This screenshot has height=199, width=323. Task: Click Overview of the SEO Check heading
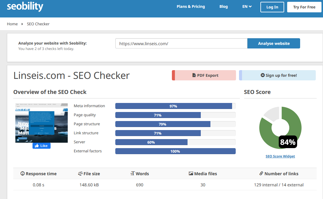pos(50,92)
